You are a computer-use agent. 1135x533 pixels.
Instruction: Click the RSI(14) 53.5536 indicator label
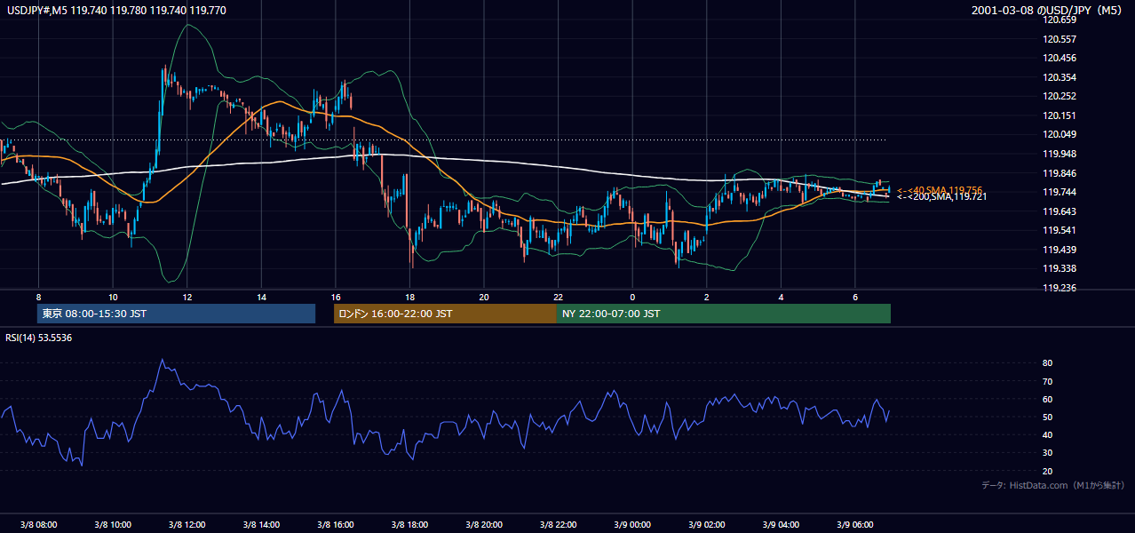pyautogui.click(x=39, y=338)
